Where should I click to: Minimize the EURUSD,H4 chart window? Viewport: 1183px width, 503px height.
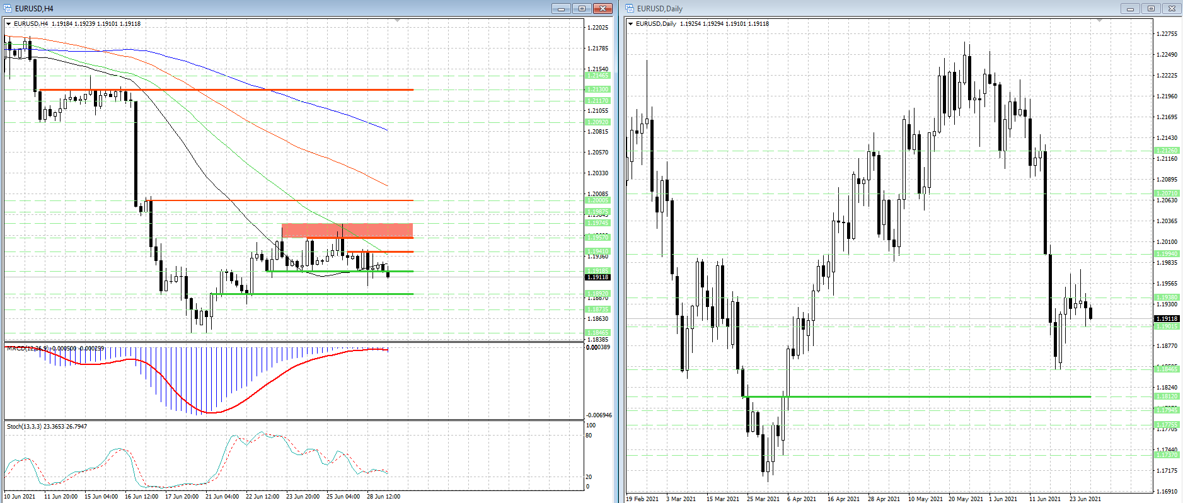561,8
